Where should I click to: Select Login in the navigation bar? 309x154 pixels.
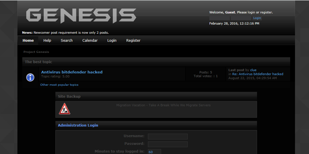click(x=112, y=41)
